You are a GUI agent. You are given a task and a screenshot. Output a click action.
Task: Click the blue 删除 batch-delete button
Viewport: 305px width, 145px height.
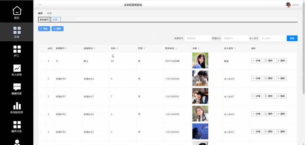(57, 29)
